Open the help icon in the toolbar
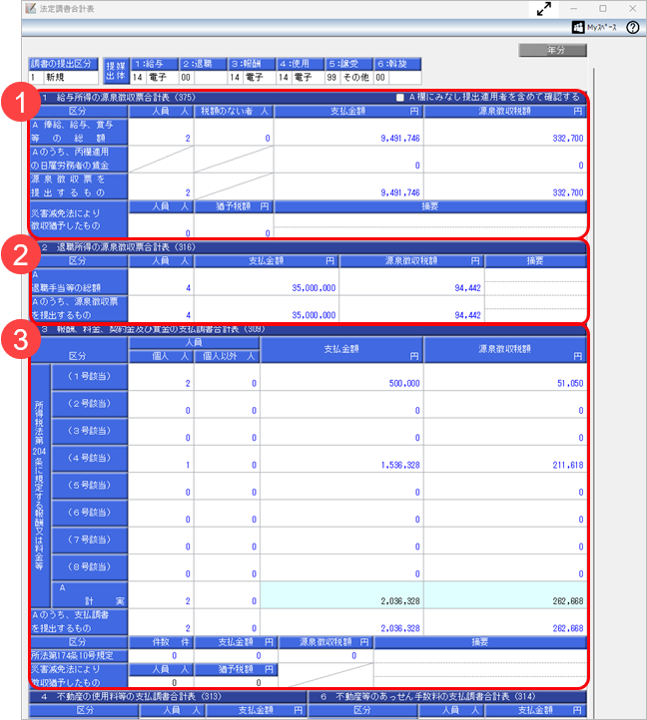Screen dimensions: 647x720 pyautogui.click(x=633, y=28)
